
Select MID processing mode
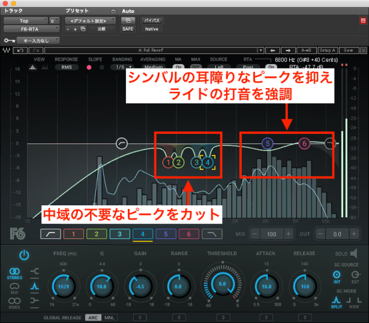click(14, 288)
